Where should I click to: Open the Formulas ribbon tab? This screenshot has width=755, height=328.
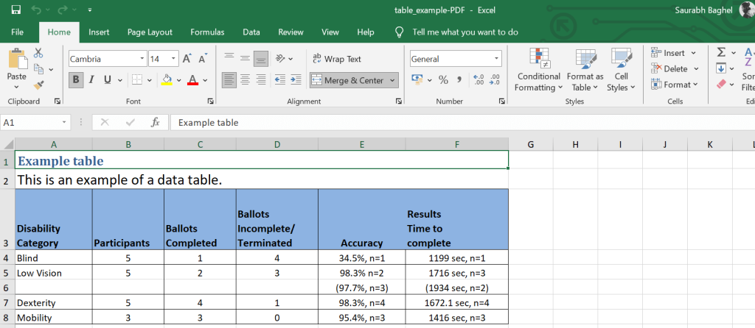click(x=207, y=32)
